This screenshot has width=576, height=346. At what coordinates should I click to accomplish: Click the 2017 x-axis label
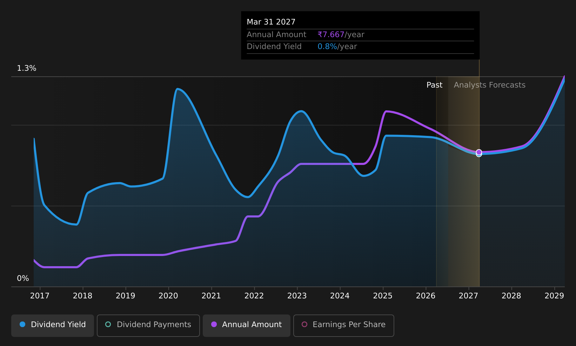tap(40, 296)
